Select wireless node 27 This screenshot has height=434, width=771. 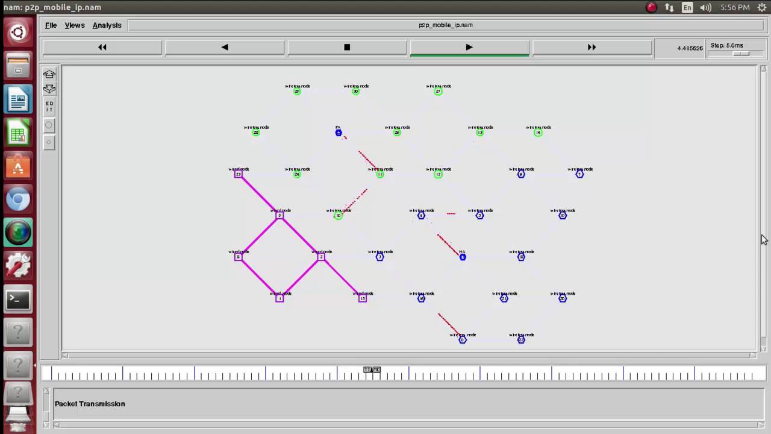tap(438, 91)
